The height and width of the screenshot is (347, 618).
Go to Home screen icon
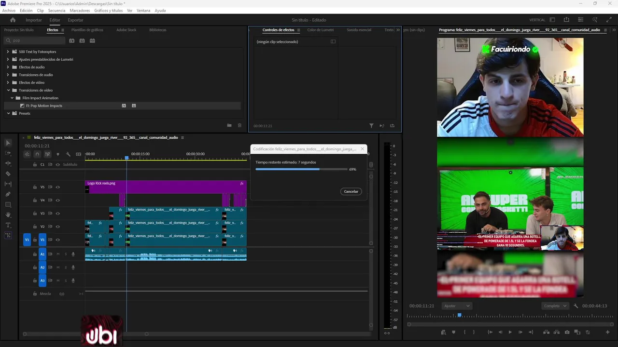[x=13, y=20]
